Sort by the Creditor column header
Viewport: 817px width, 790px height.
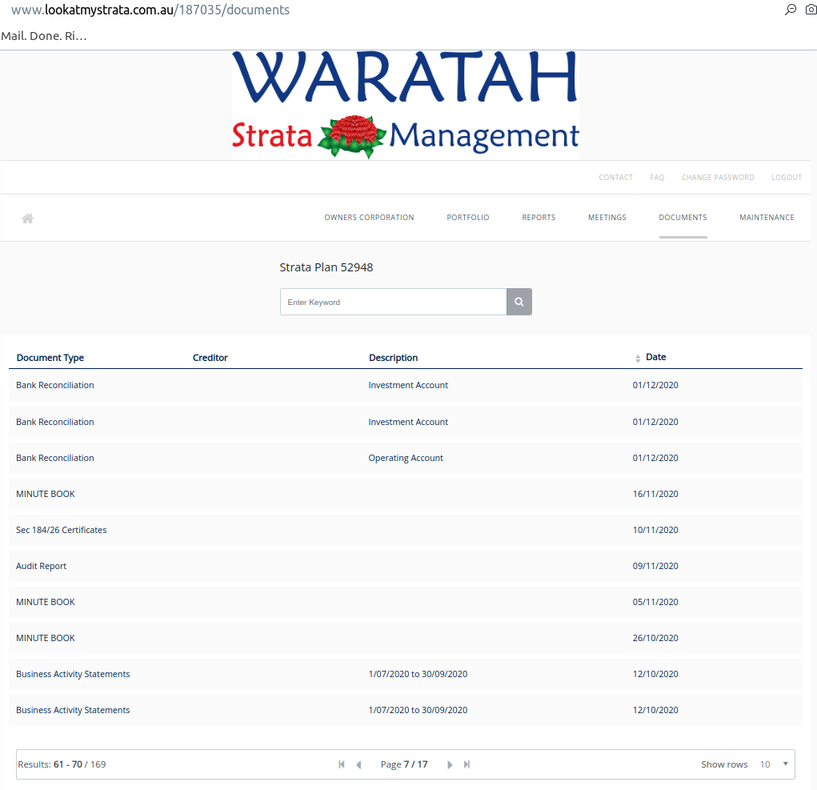[x=210, y=358]
